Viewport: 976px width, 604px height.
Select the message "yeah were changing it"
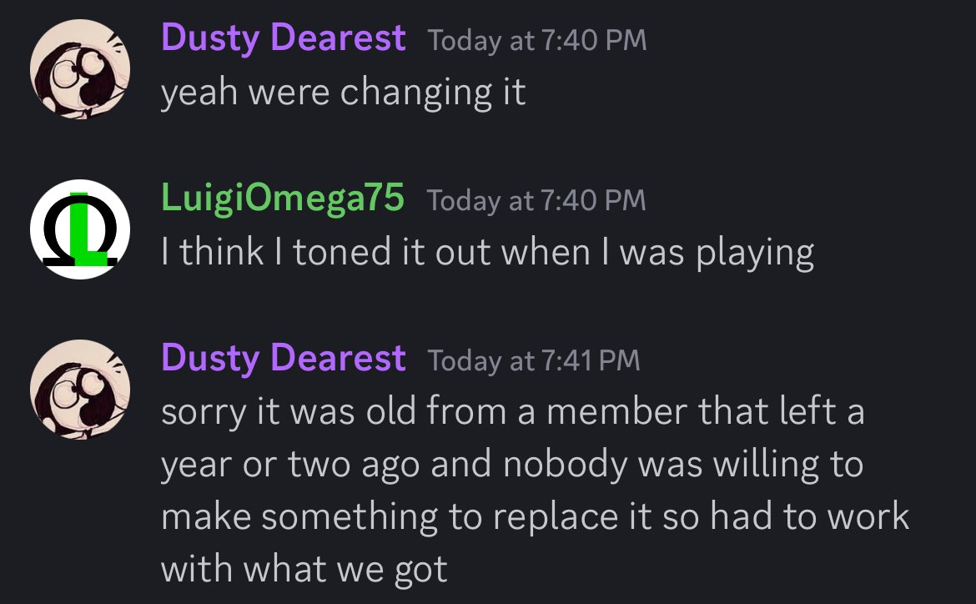pos(343,92)
